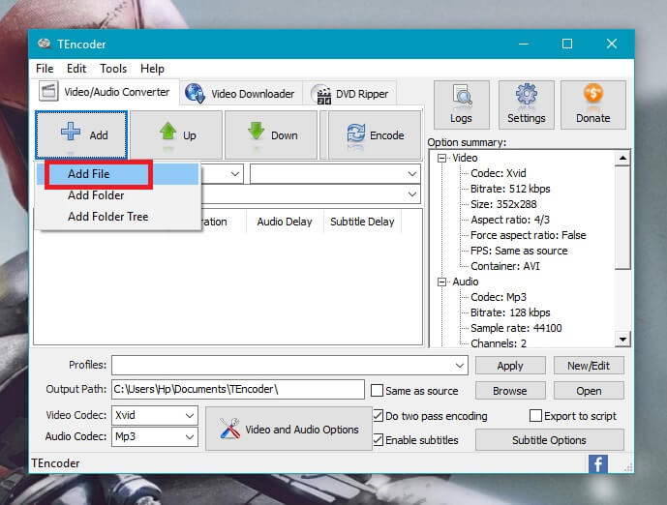Open Video and Audio Options tools button
The height and width of the screenshot is (505, 667).
[288, 429]
